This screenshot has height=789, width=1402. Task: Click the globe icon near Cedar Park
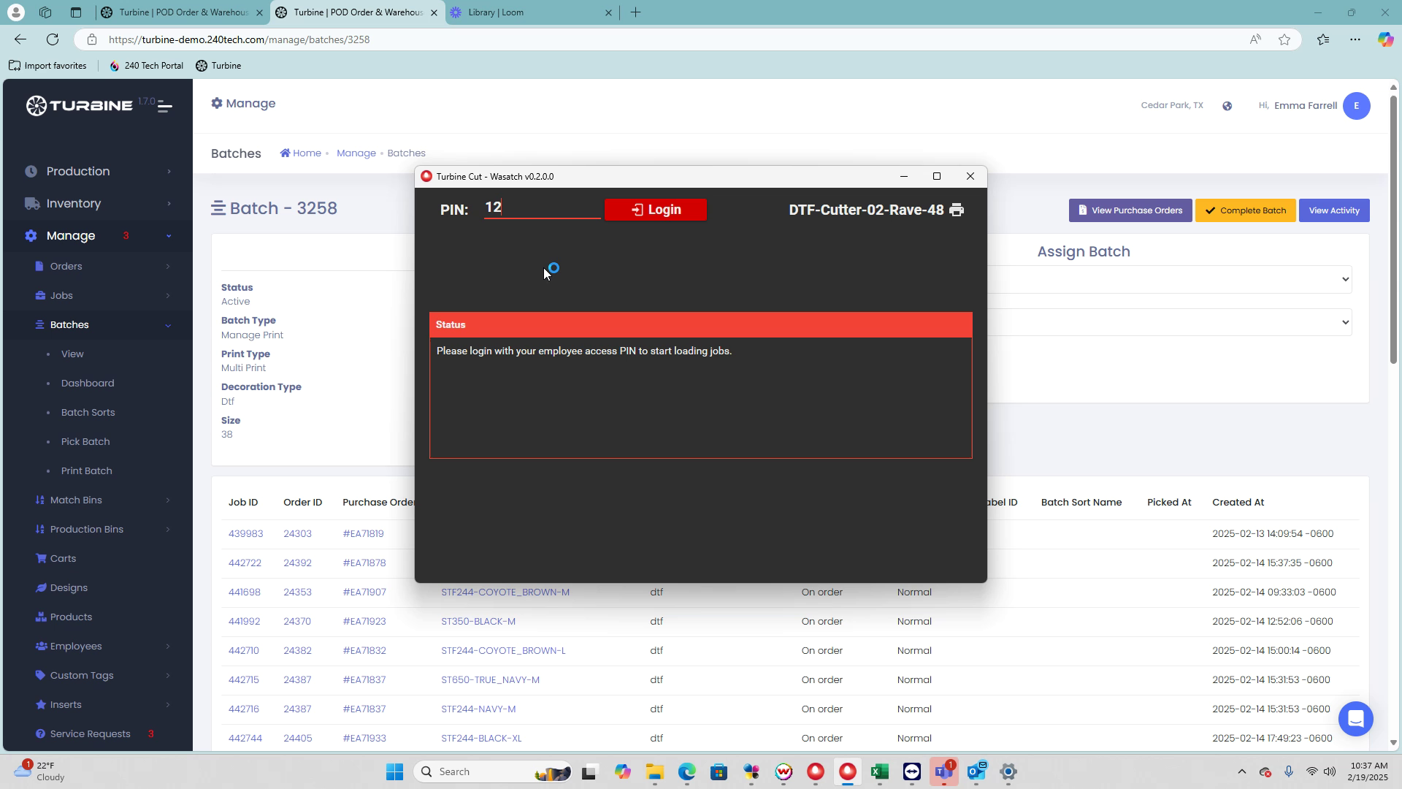point(1227,106)
